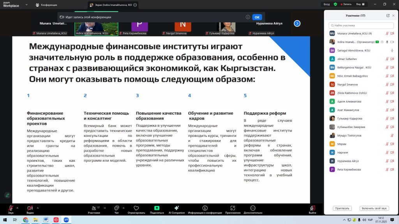The image size is (399, 224).
Task: Unmute the microphone with Звук button
Action: [x=11, y=208]
